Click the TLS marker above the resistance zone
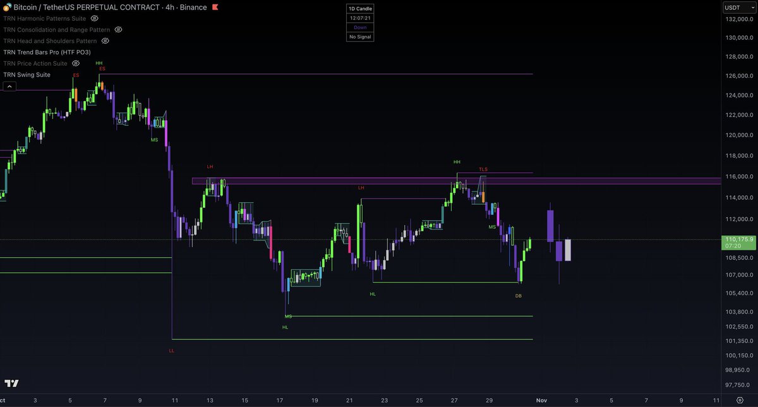This screenshot has width=758, height=407. [483, 169]
